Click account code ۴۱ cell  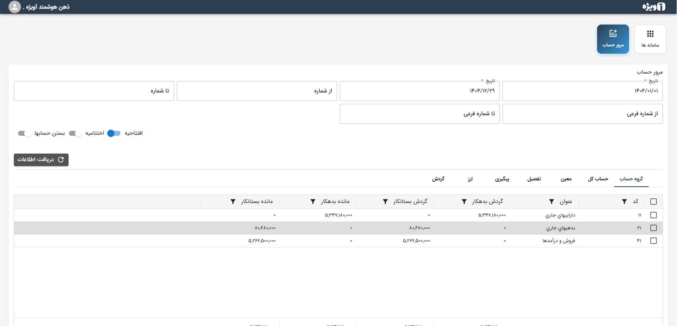[x=639, y=241]
